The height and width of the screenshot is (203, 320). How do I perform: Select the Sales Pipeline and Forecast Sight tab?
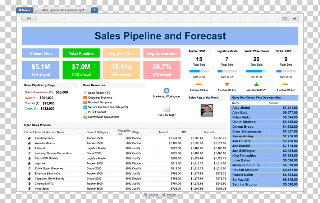(62, 10)
